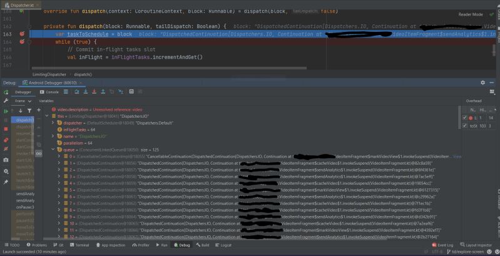Image resolution: width=500 pixels, height=256 pixels.
Task: Click the dispatch() breadcrumb
Action: click(83, 74)
